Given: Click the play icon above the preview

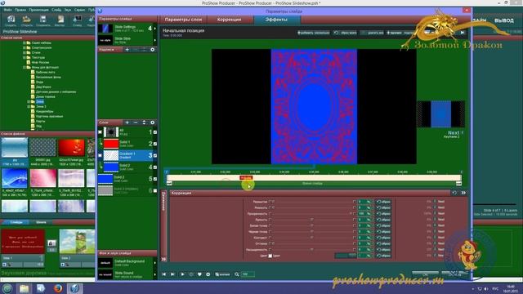Looking at the screenshot, I should click(463, 33).
